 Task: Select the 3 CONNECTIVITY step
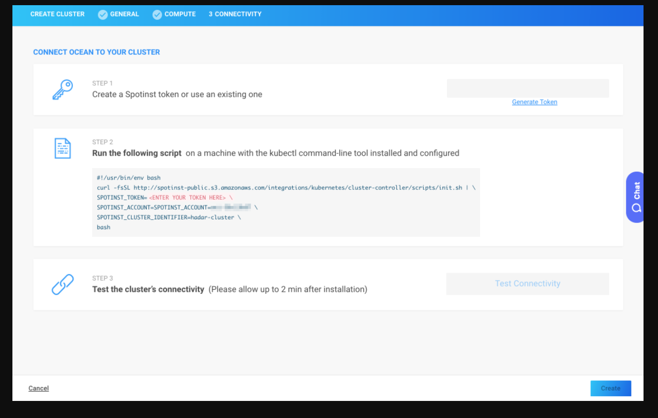235,14
